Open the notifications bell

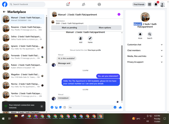point(156,4)
